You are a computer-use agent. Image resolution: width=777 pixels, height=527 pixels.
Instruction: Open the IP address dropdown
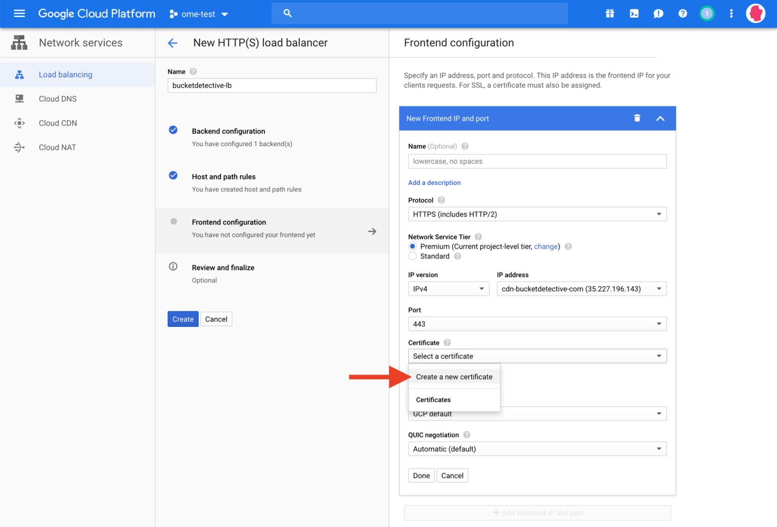click(x=582, y=289)
